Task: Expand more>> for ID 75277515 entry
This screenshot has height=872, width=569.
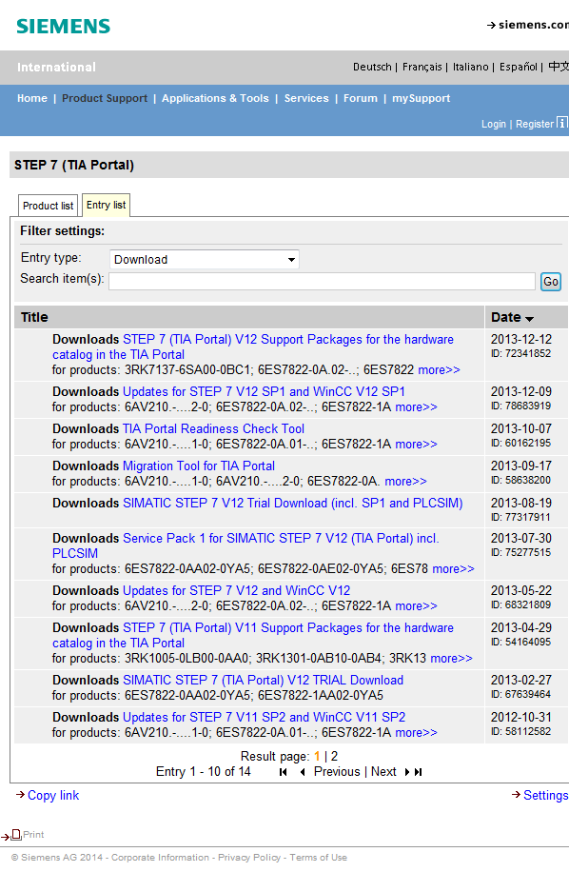Action: [x=454, y=569]
